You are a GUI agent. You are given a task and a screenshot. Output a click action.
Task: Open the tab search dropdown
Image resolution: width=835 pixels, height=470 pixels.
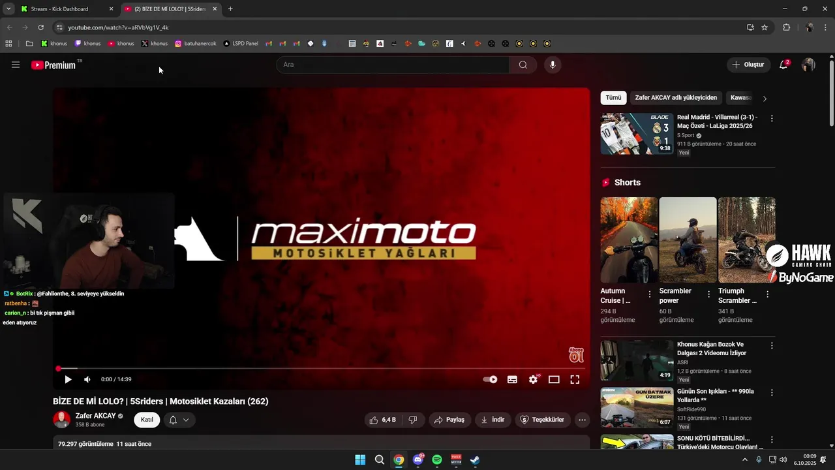[x=8, y=9]
